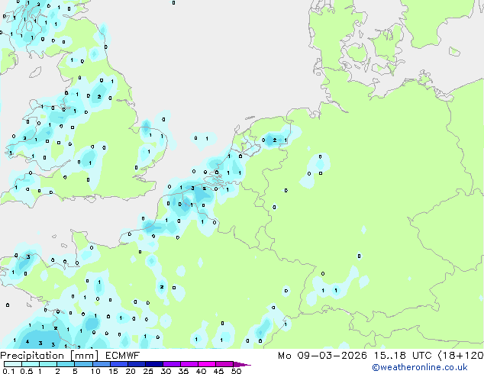
Task: Click the legend label 15
Action: coord(113,371)
